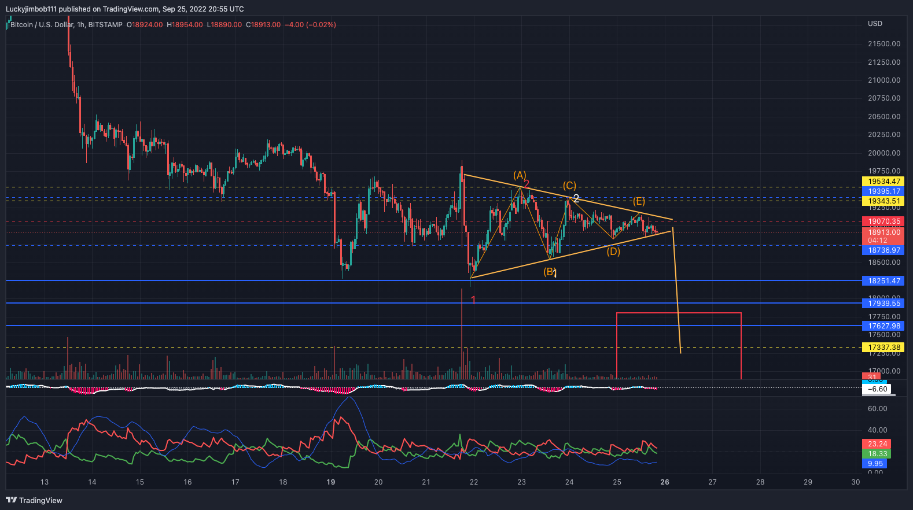Click the high value H18954.00
Viewport: 913px width, 510px height.
[185, 25]
